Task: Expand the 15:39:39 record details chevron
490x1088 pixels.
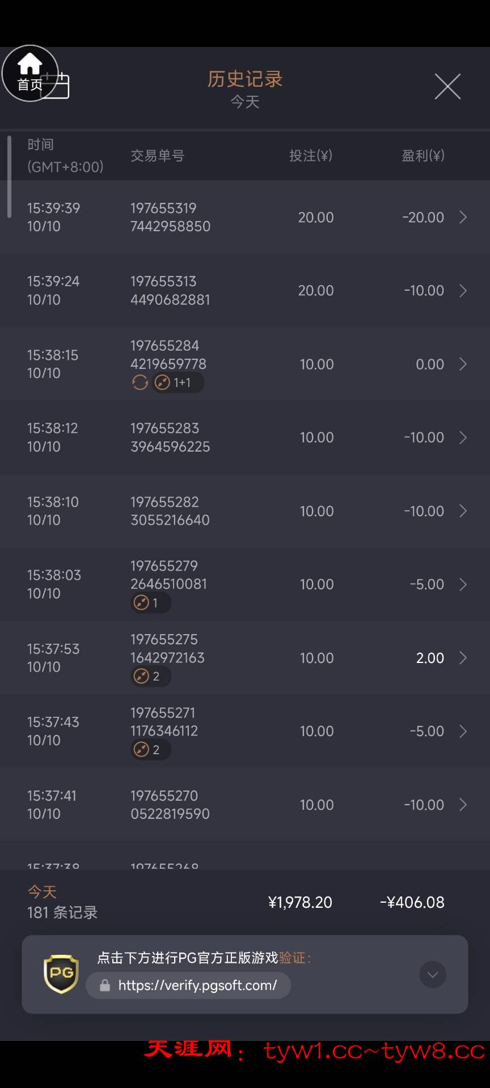Action: (x=463, y=217)
